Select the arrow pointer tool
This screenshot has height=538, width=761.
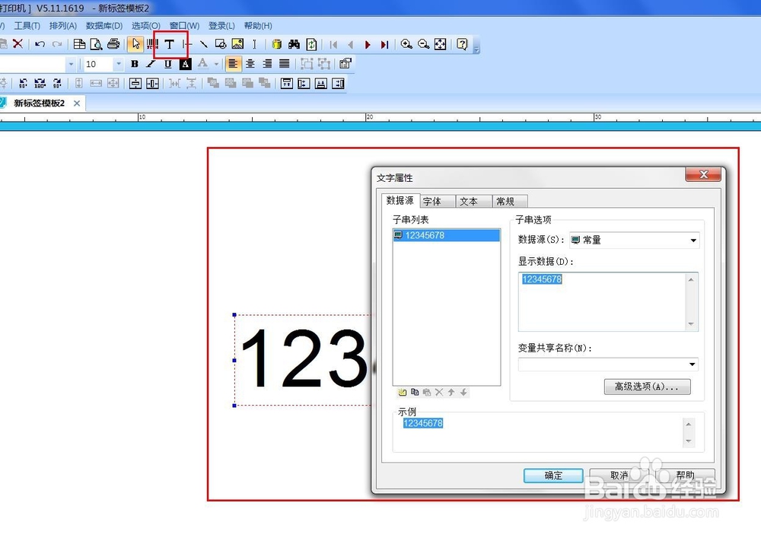coord(136,44)
